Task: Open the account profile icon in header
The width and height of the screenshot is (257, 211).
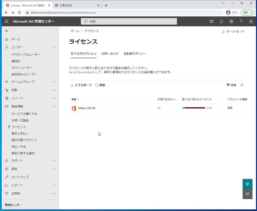Action: coord(251,22)
